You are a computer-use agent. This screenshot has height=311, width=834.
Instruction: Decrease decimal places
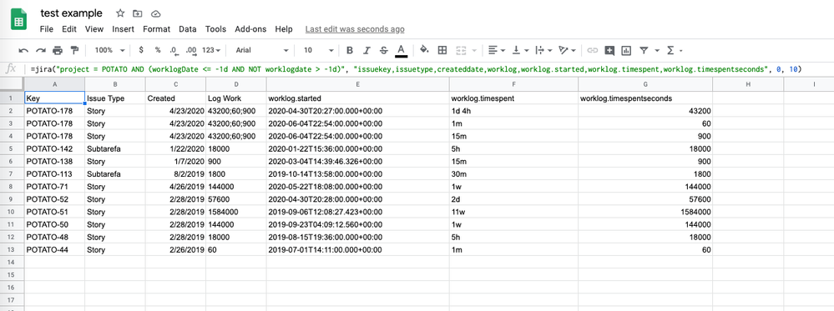(174, 50)
